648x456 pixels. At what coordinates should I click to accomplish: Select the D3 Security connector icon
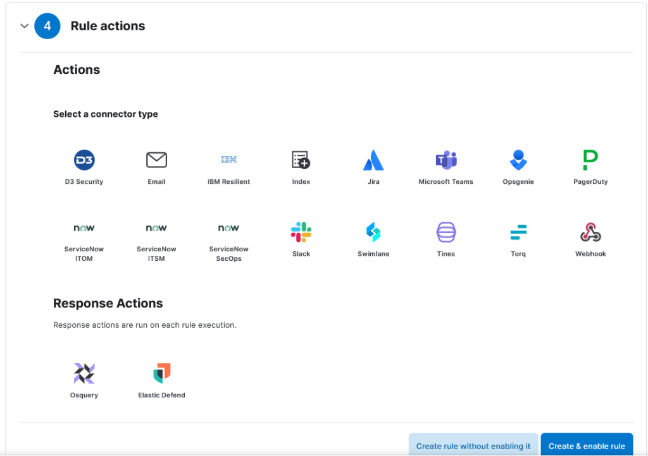(x=84, y=160)
